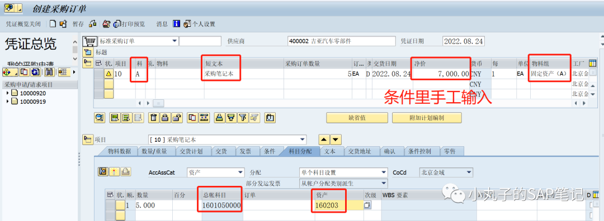Screen dimensions: 604x221
Task: Click the refresh icon in document overview
Action: coord(35,72)
